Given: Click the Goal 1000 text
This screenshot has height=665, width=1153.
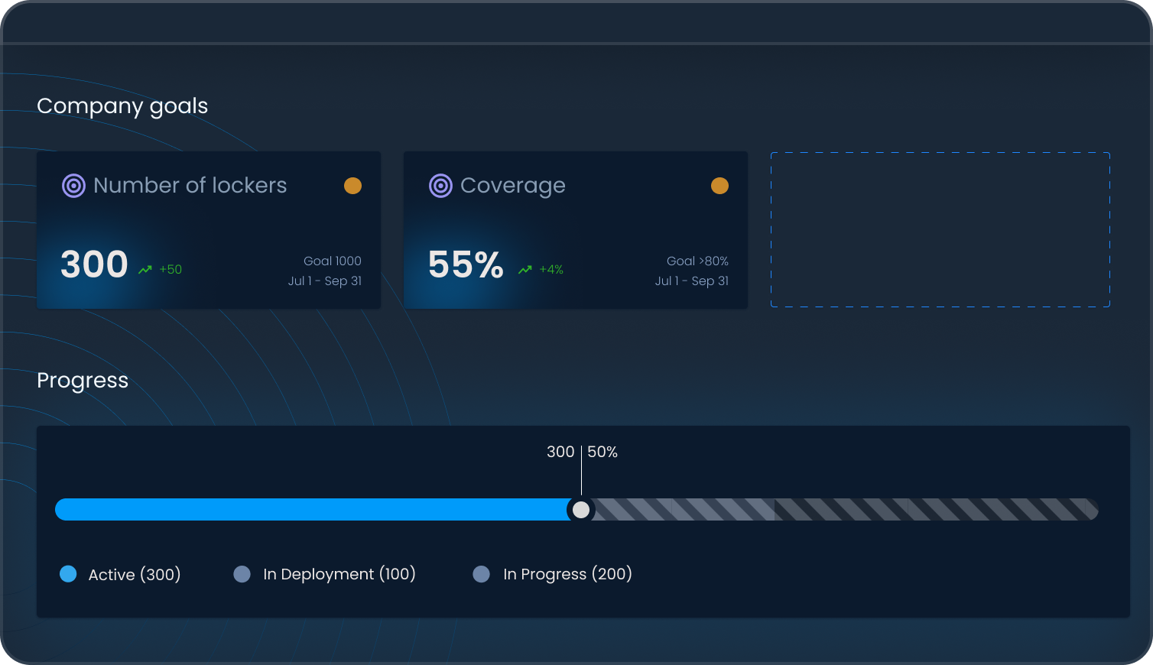Looking at the screenshot, I should pos(333,261).
